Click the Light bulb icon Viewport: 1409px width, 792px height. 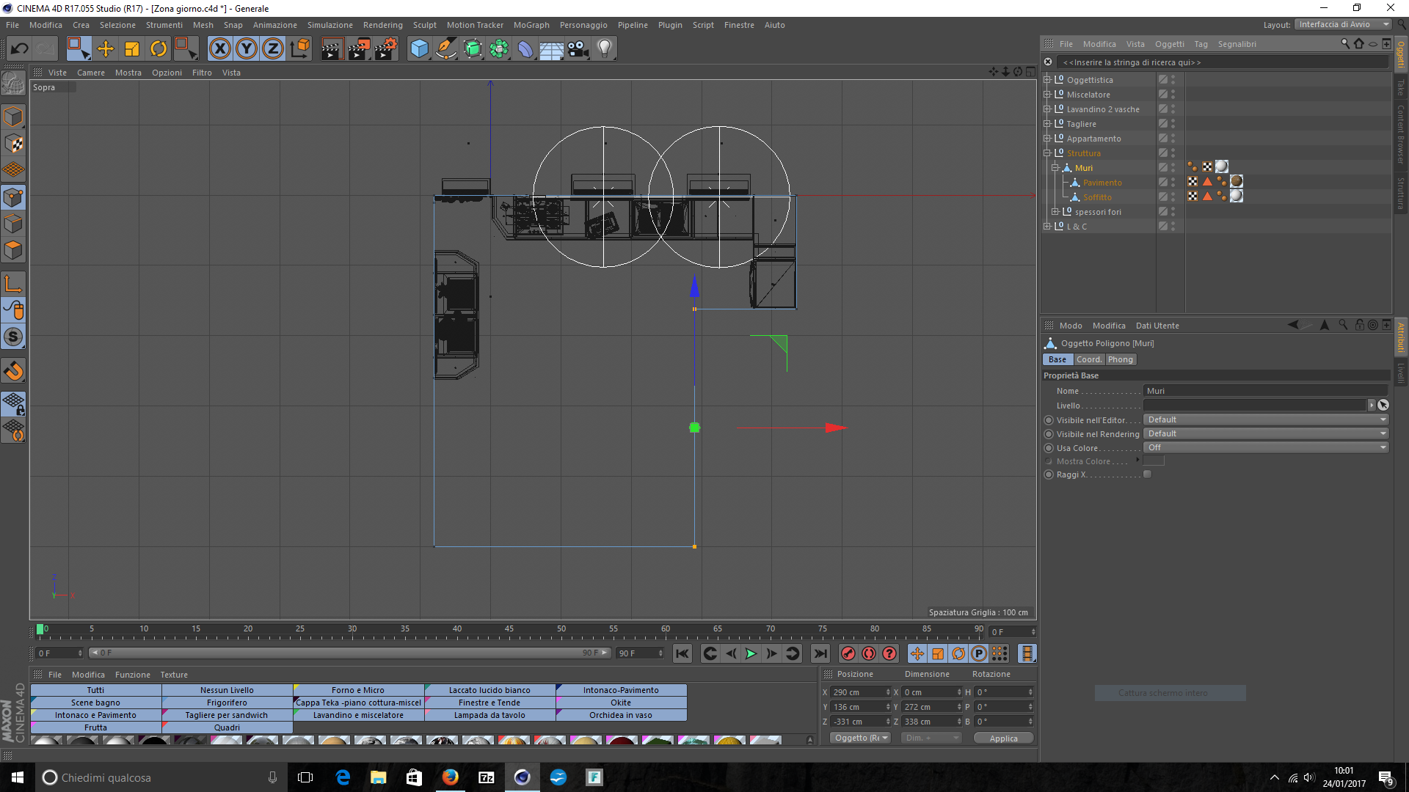point(604,49)
